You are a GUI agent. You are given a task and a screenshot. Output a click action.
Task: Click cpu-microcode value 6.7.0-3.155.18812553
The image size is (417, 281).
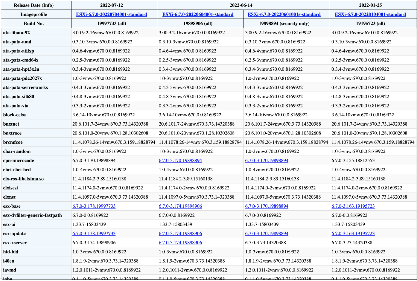[353, 160]
